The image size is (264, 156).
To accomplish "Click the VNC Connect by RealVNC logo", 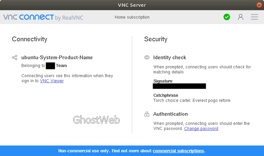I will point(43,17).
